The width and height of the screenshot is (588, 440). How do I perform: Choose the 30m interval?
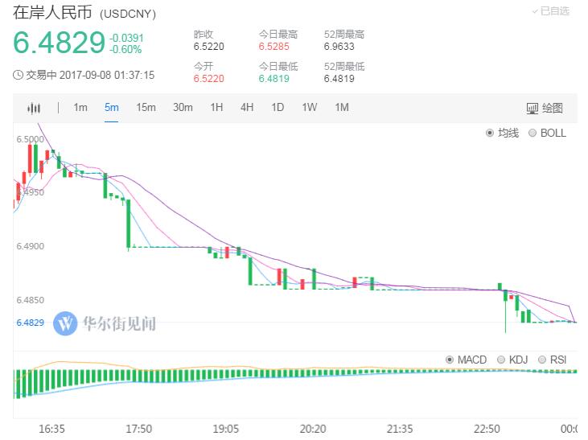183,108
